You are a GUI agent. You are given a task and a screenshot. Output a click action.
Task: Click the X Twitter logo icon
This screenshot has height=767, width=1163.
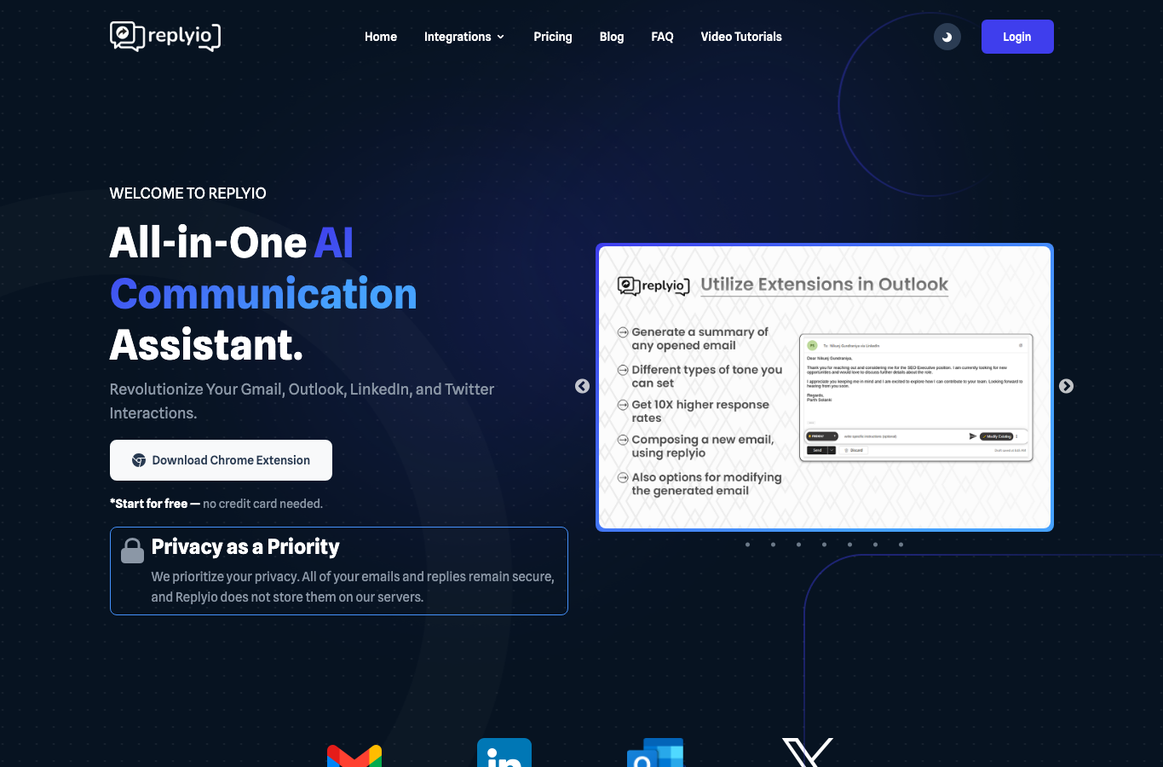point(808,753)
